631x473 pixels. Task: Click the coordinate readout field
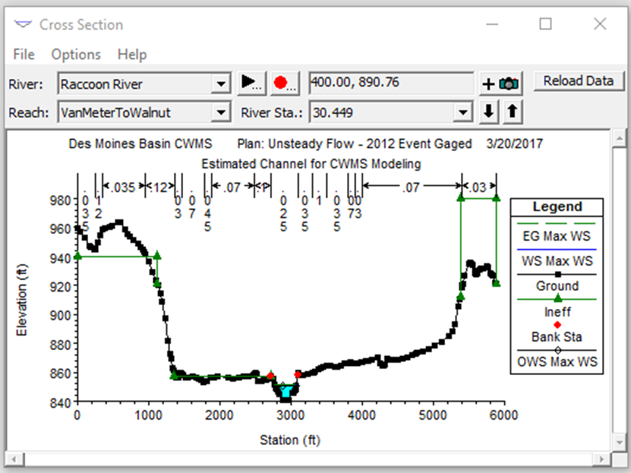(x=391, y=84)
